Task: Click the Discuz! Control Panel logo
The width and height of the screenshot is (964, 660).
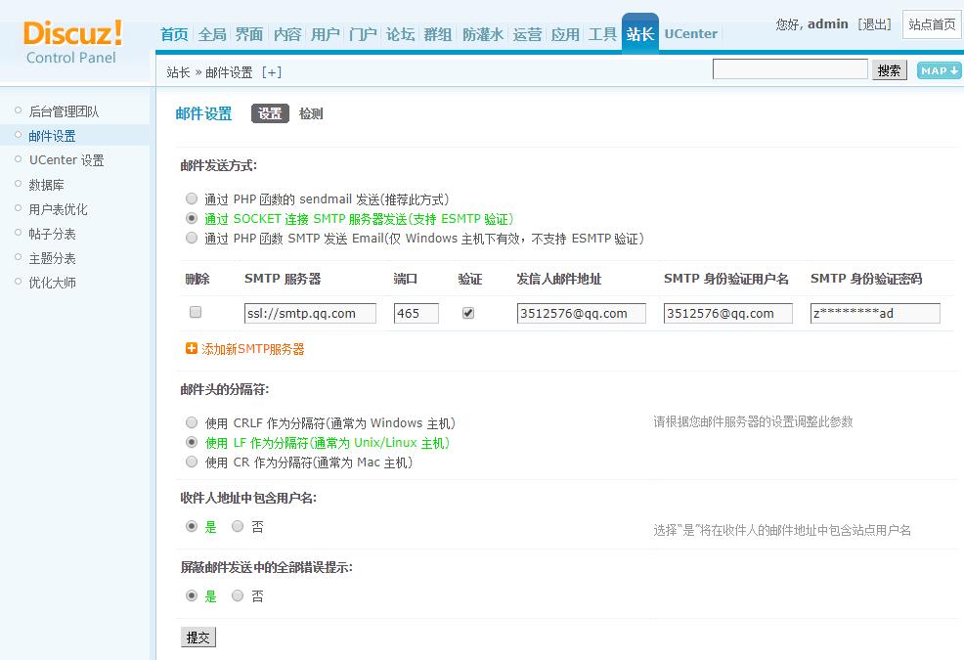Action: pos(72,42)
